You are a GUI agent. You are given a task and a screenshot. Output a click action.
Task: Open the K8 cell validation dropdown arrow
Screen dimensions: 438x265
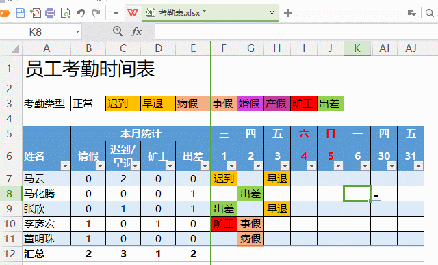coord(376,196)
